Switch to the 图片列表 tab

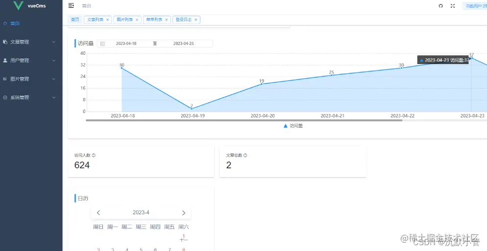pos(124,20)
